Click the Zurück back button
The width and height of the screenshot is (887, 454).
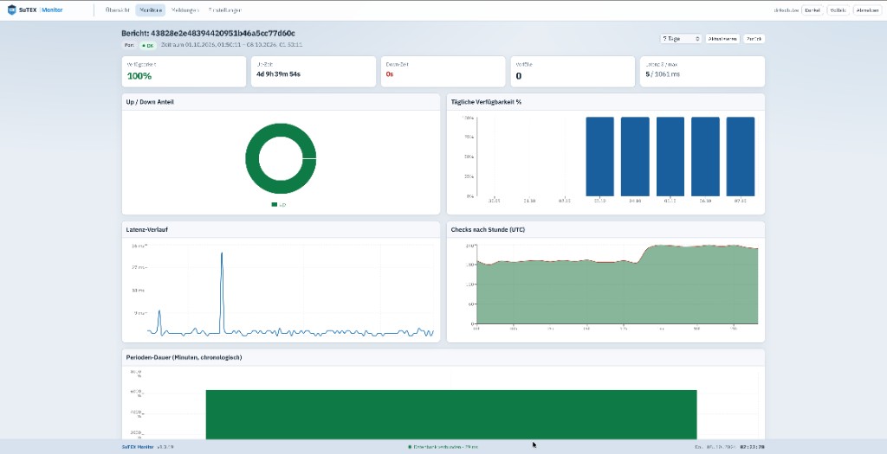coord(754,38)
